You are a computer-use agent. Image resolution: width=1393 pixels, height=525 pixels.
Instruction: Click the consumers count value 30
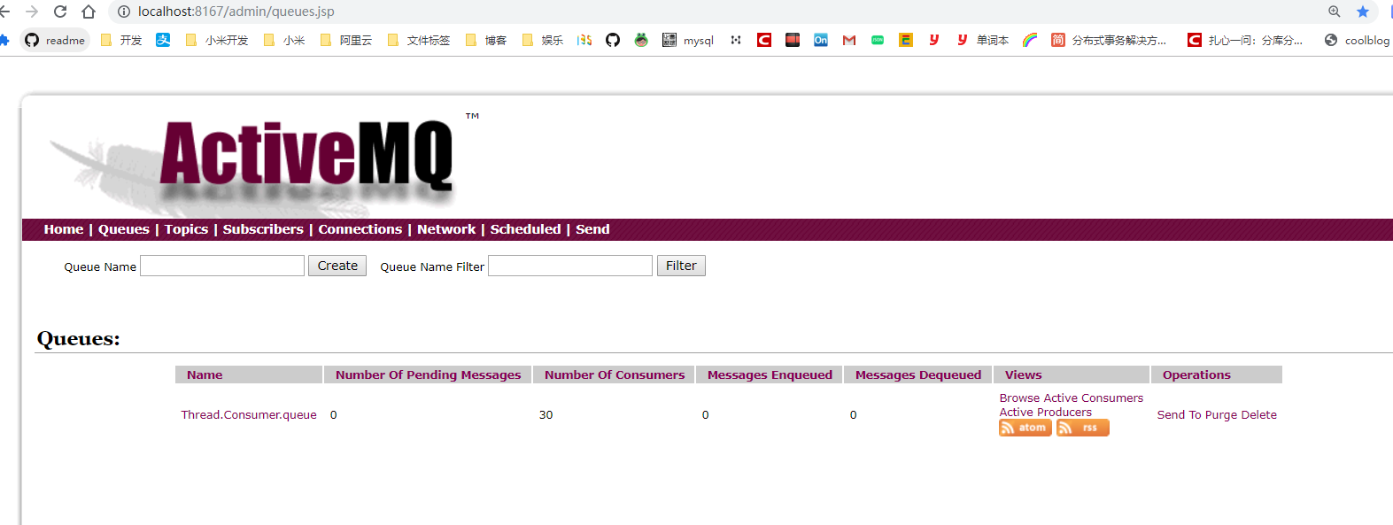(x=546, y=415)
